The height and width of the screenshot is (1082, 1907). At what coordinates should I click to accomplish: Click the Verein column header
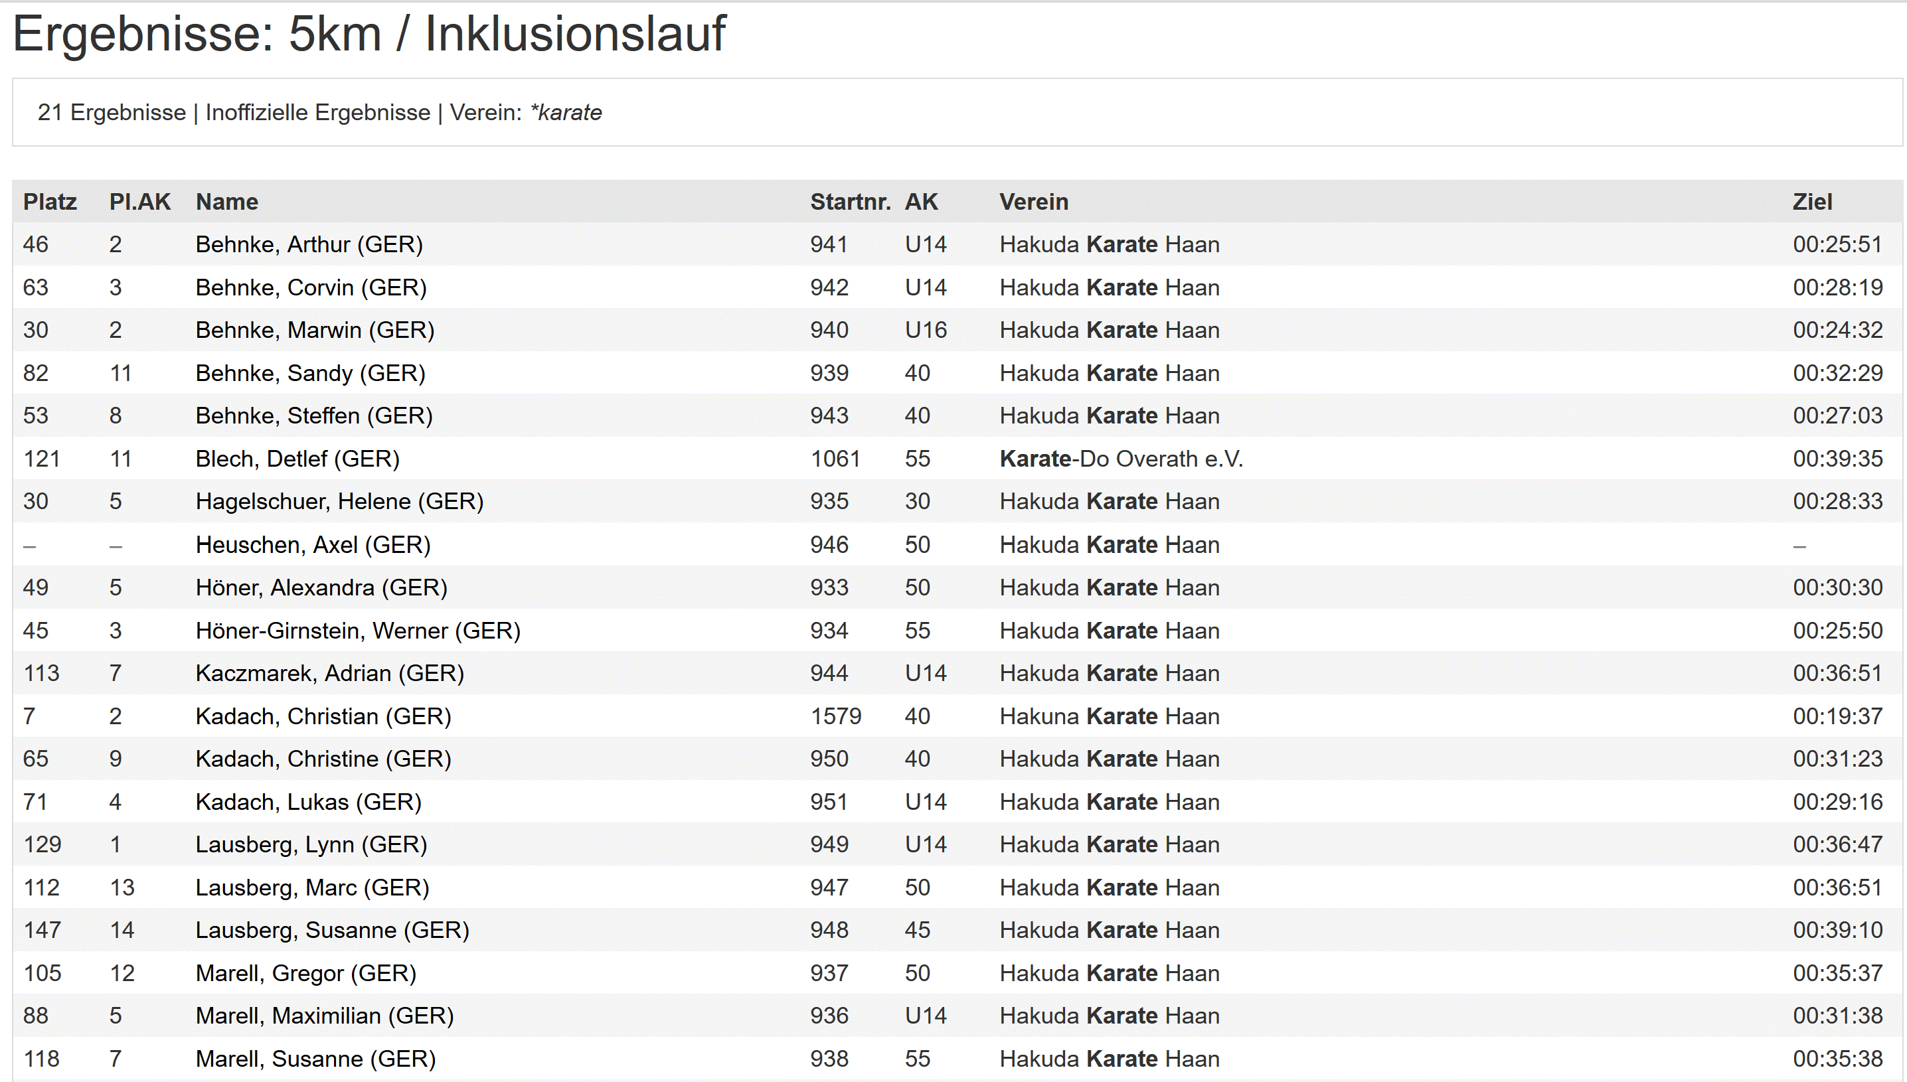pos(1033,201)
